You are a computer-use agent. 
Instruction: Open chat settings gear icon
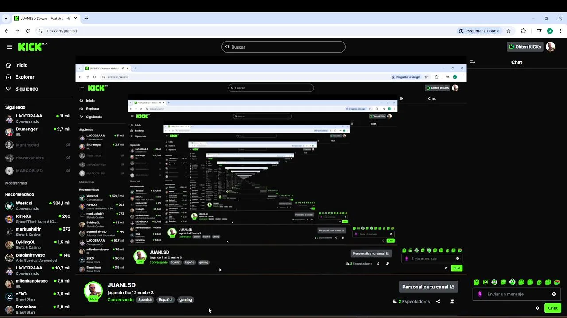point(537,308)
